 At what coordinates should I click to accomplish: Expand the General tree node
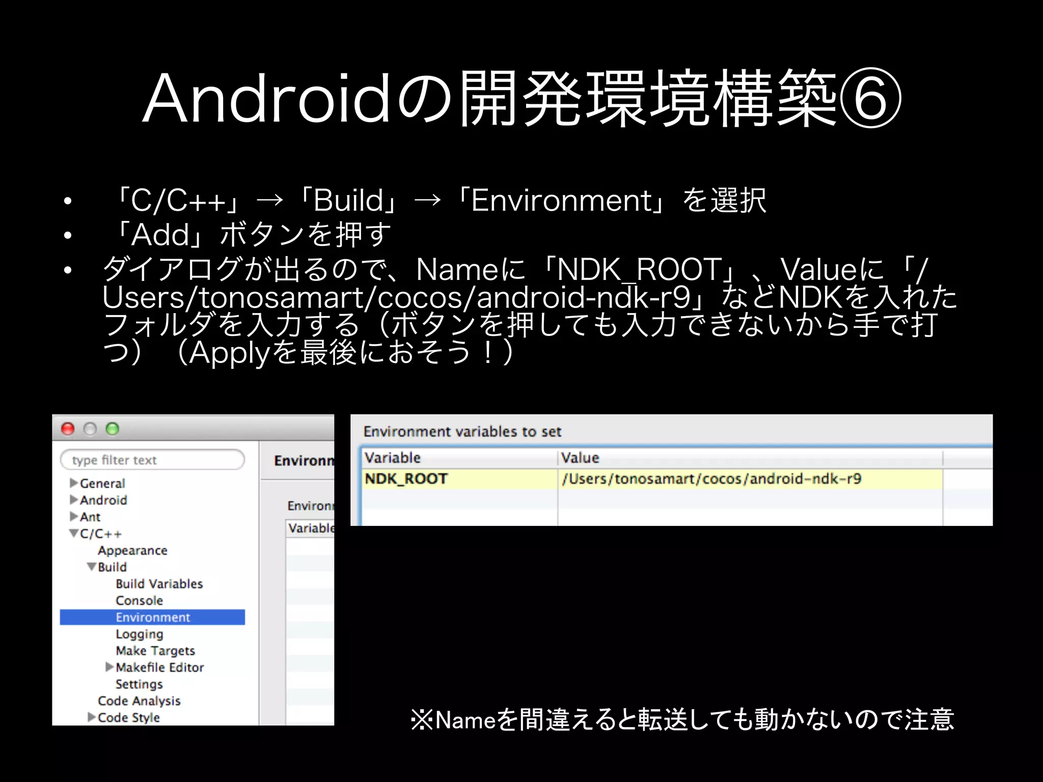[74, 483]
